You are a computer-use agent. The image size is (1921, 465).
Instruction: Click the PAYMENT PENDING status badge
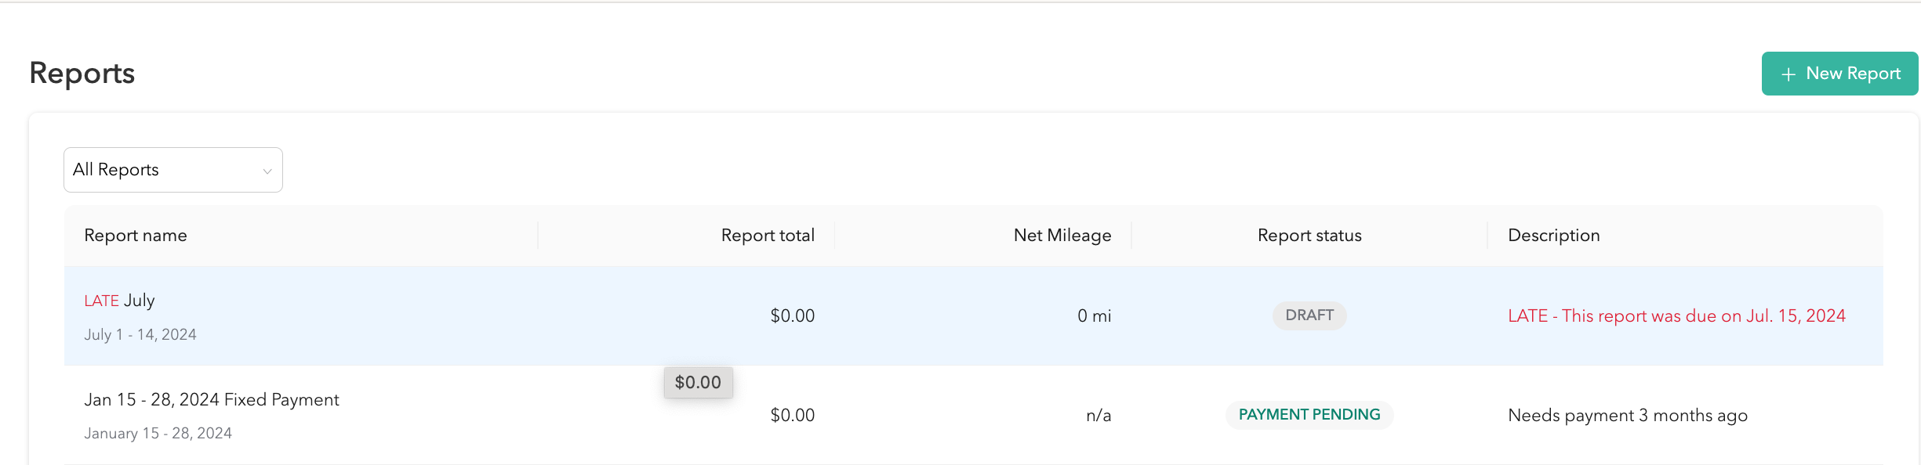tap(1309, 415)
